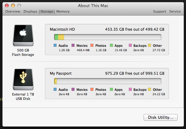Click the '15.46 GB' Apps value

point(121,50)
